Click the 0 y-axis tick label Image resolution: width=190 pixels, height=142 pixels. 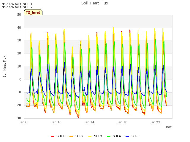[x=20, y=80]
